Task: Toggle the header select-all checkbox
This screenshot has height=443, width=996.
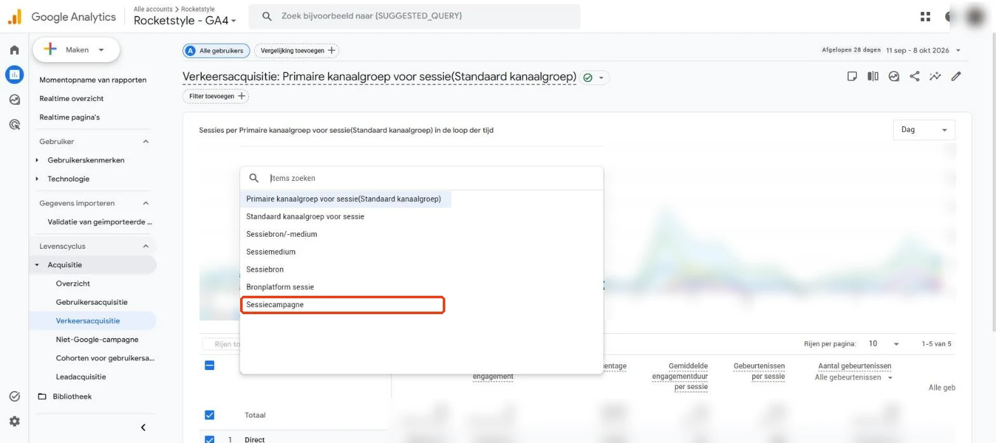Action: point(210,366)
